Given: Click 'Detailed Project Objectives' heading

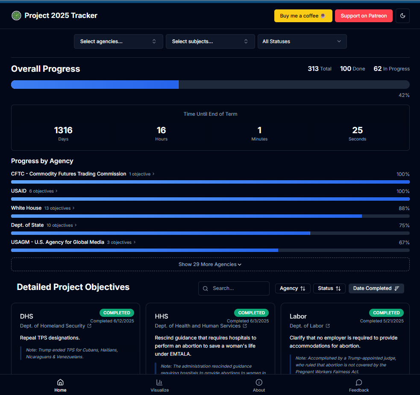Looking at the screenshot, I should (x=73, y=287).
